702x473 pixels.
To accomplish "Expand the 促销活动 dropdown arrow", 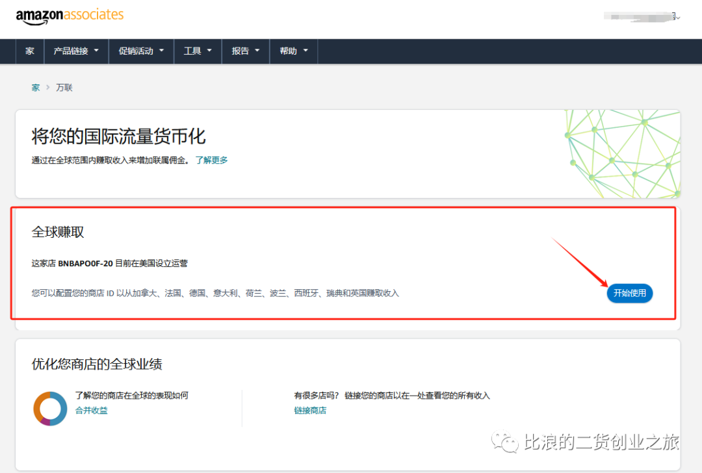I will click(x=162, y=51).
